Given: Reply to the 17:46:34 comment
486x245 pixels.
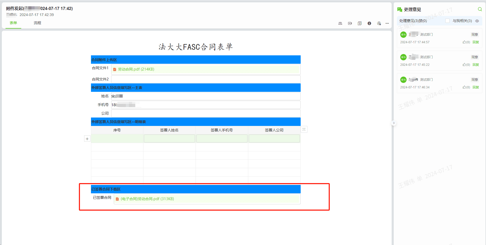Looking at the screenshot, I should pos(476,87).
